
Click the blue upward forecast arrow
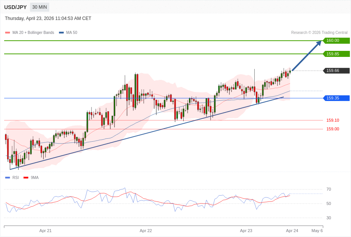click(x=306, y=56)
